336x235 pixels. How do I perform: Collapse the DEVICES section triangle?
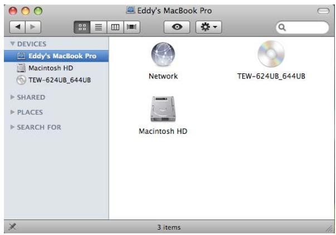click(12, 43)
